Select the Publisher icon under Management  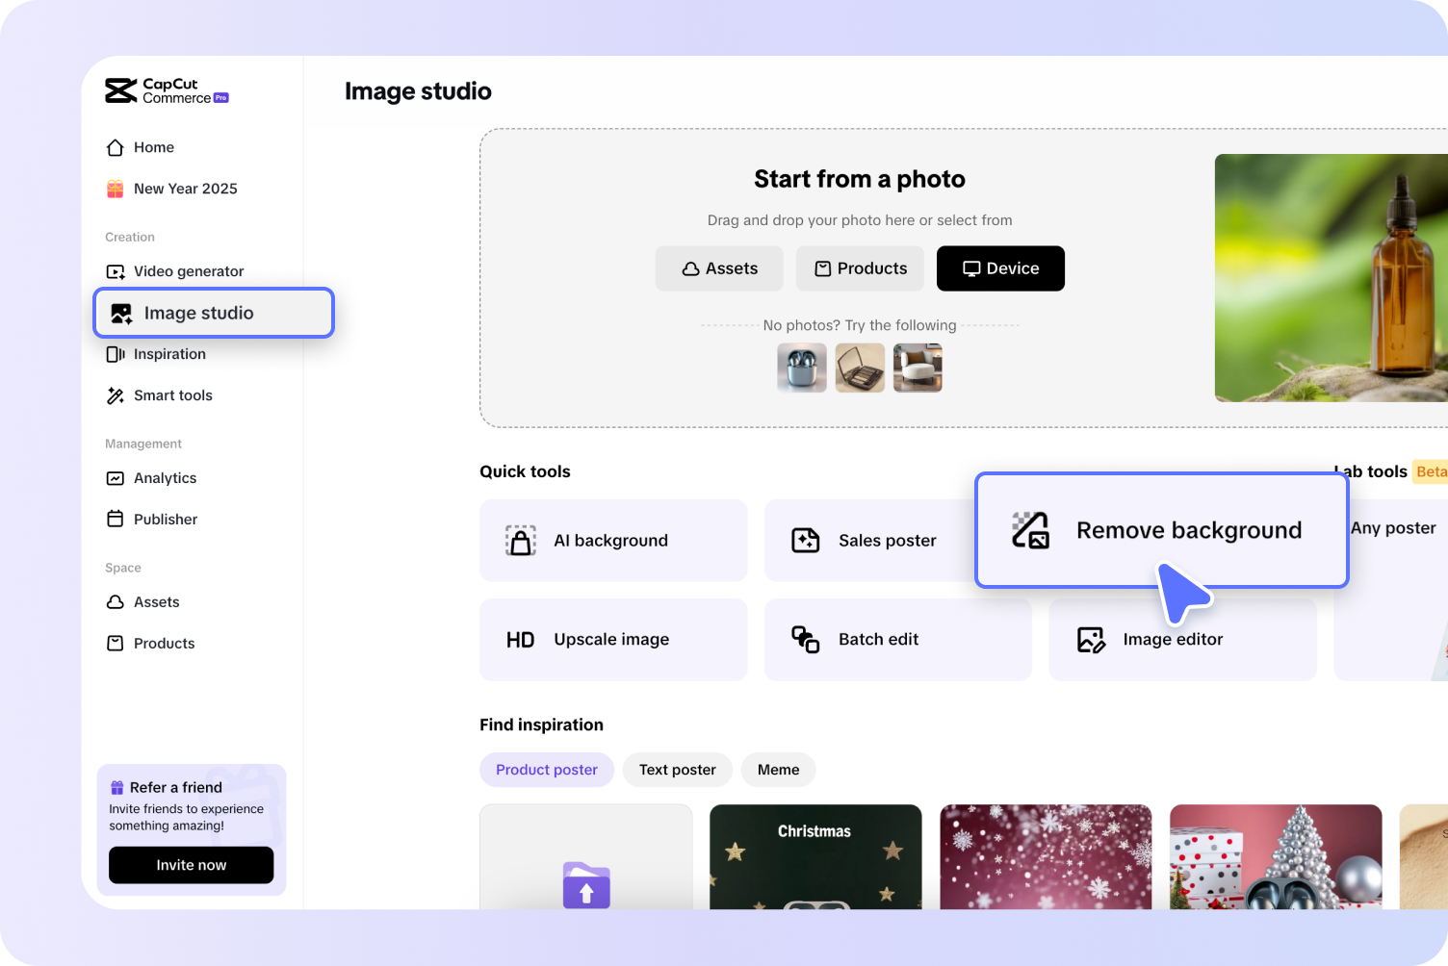115,519
